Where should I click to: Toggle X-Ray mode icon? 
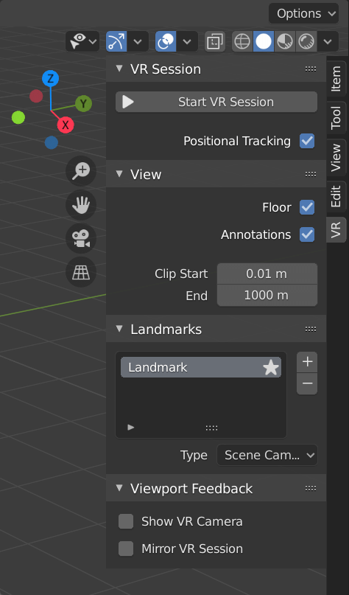tap(215, 41)
